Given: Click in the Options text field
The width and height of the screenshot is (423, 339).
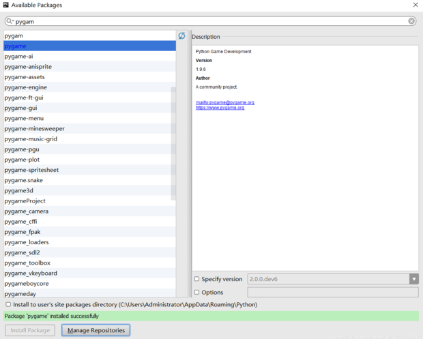Looking at the screenshot, I should click(332, 293).
